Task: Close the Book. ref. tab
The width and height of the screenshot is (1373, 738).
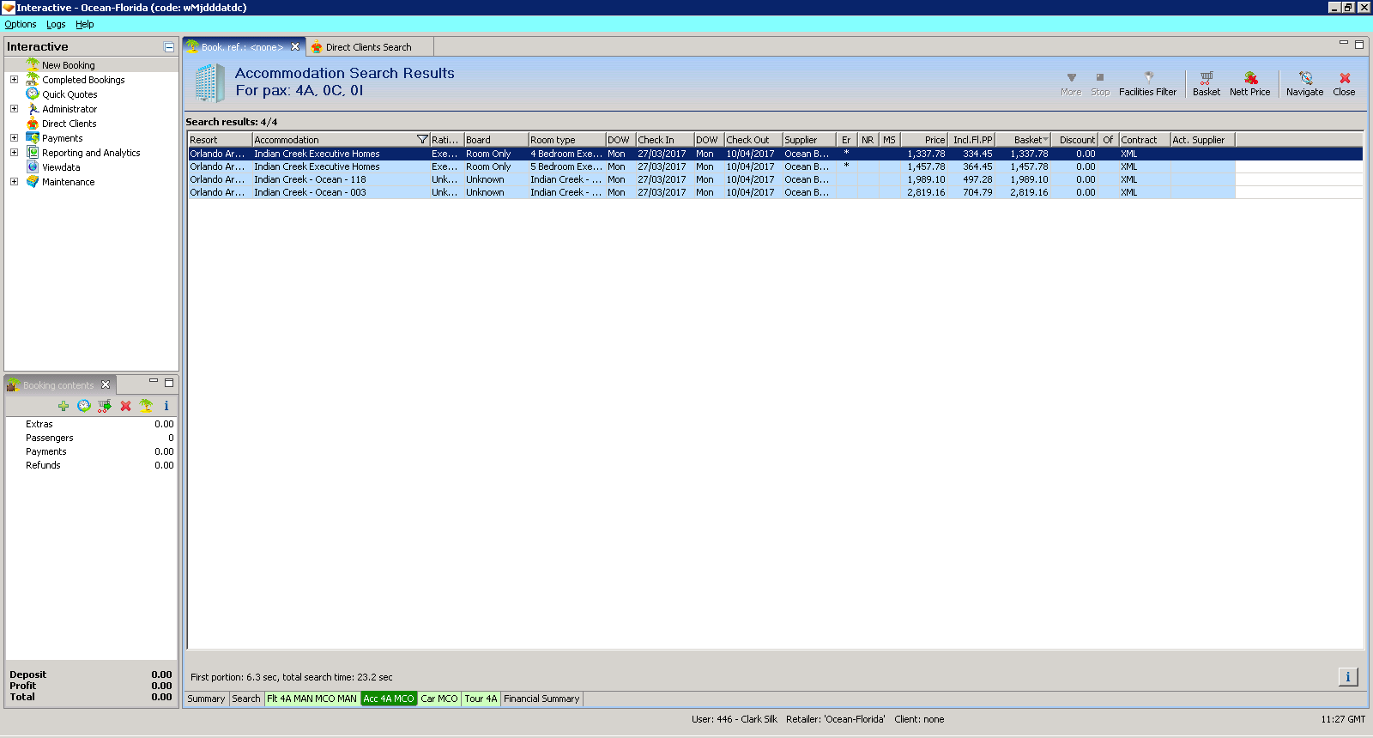Action: (x=295, y=47)
